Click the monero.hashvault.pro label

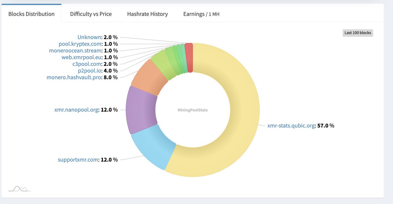(x=74, y=77)
